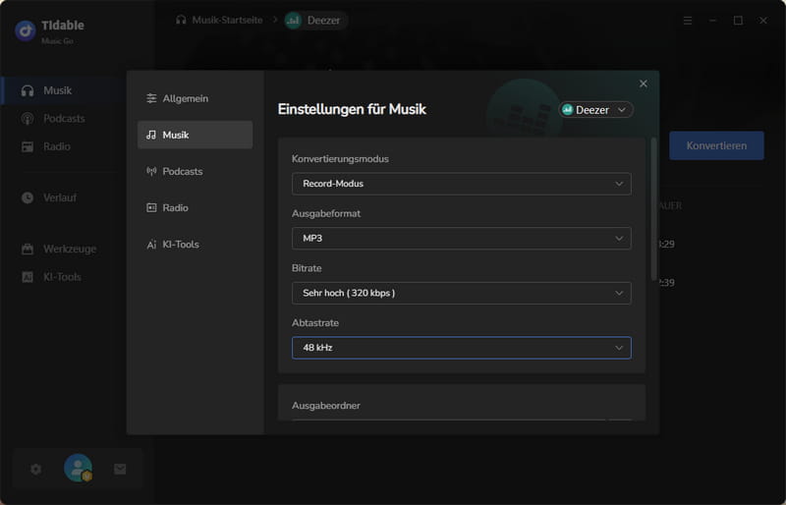Open the Allgemein settings tab
Viewport: 786px width, 505px height.
[195, 98]
